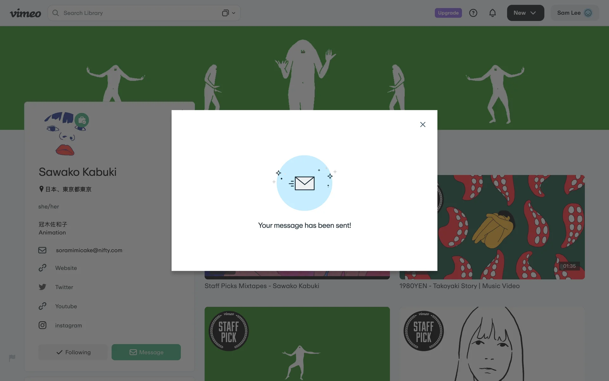Open the Youtube link

click(66, 306)
